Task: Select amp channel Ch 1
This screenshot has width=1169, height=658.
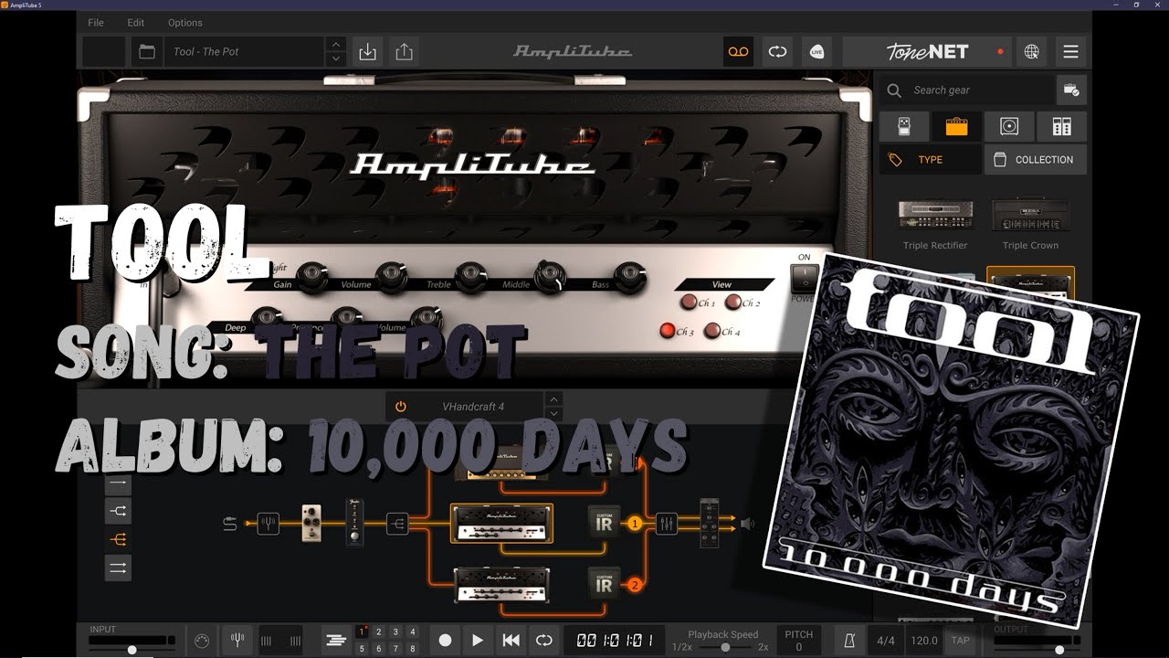Action: (x=688, y=302)
